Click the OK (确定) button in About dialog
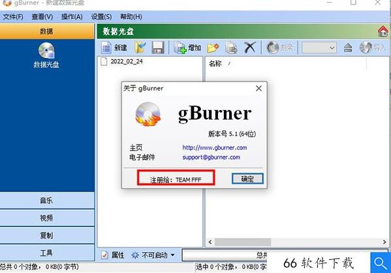391x273 pixels. (247, 179)
